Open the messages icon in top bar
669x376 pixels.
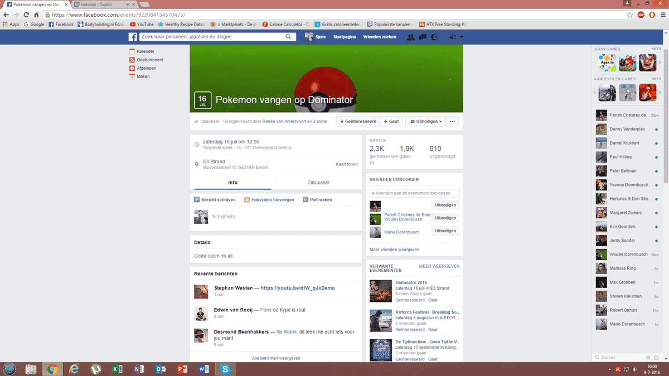423,37
